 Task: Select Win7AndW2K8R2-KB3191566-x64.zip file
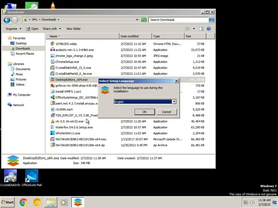[x=80, y=145]
